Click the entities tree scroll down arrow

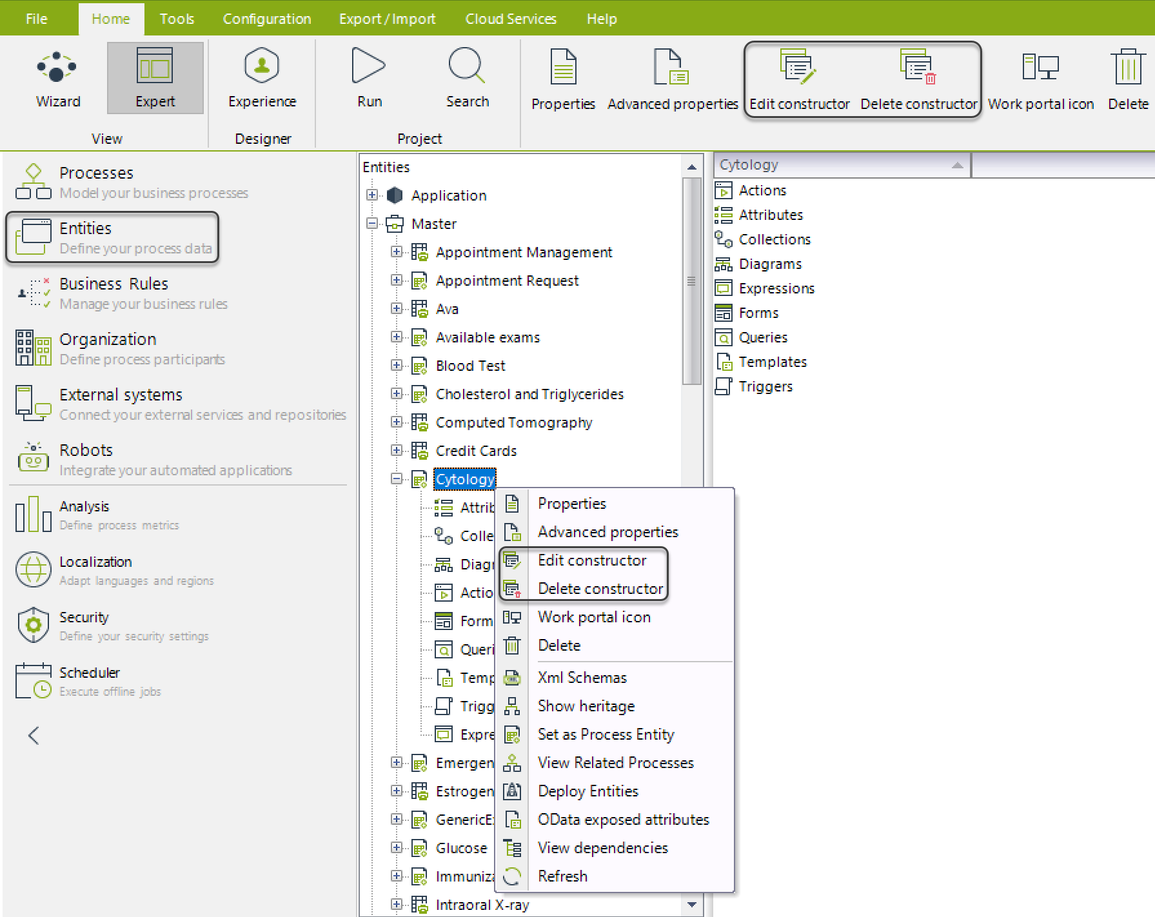pyautogui.click(x=692, y=904)
